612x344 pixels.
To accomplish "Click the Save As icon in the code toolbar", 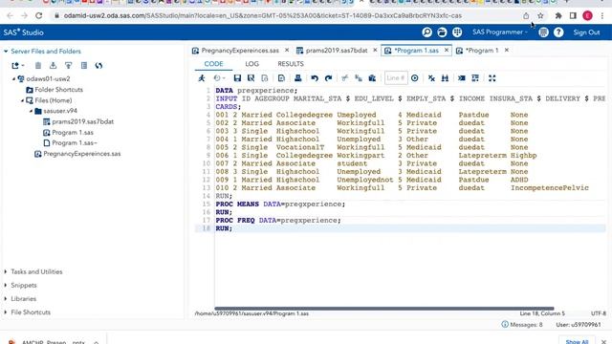I will tap(251, 78).
